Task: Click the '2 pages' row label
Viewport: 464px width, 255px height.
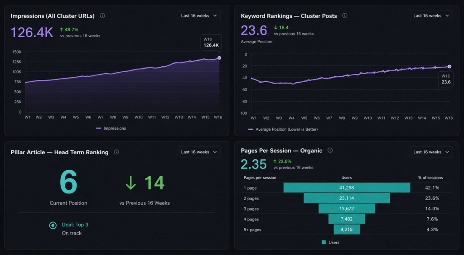Action: [x=251, y=198]
